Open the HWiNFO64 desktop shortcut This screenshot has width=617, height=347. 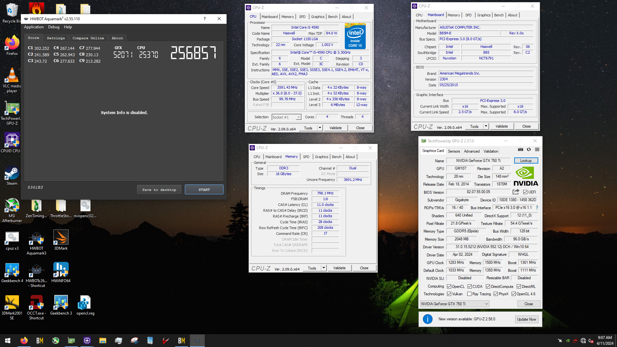61,272
